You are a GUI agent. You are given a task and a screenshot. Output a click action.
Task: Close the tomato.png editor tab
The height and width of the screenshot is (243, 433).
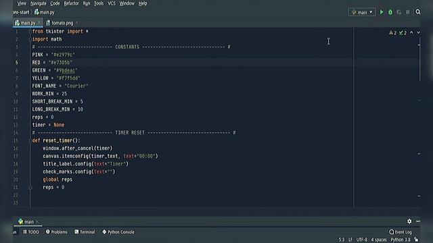coord(76,22)
